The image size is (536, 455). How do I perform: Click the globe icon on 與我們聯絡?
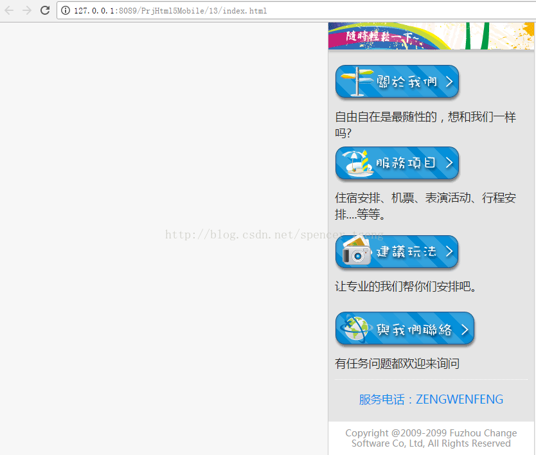355,328
